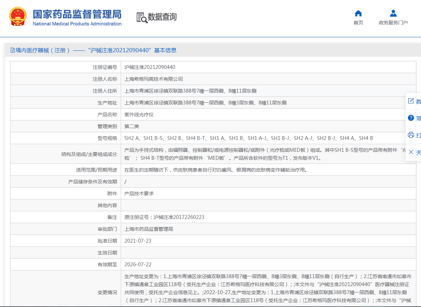
Task: Click the 变更情况 change details text
Action: (268, 289)
